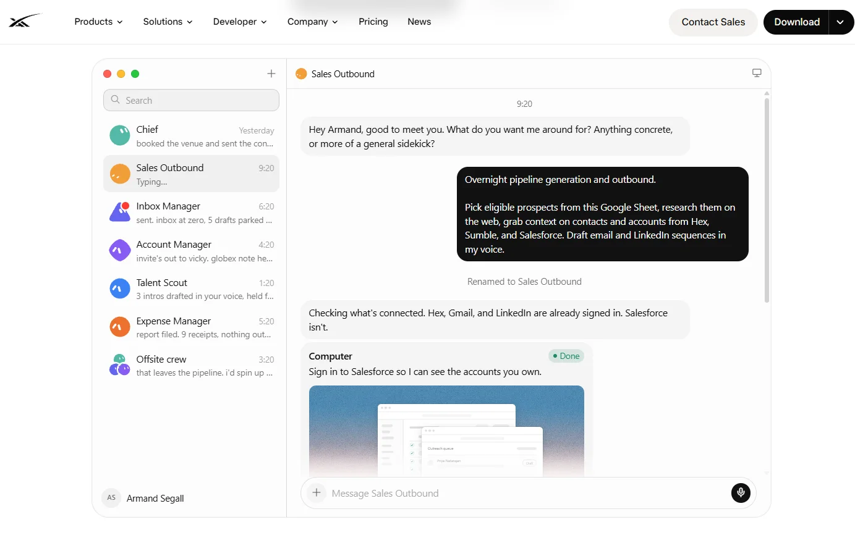The width and height of the screenshot is (855, 535).
Task: Click the chat scrollbar
Action: [767, 199]
